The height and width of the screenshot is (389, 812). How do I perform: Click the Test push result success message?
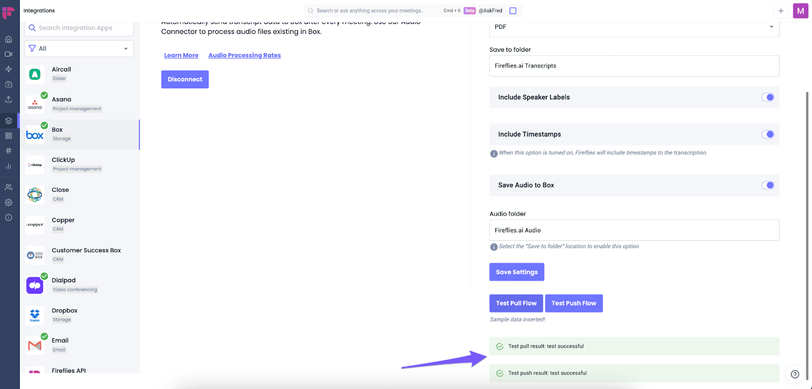[x=634, y=373]
